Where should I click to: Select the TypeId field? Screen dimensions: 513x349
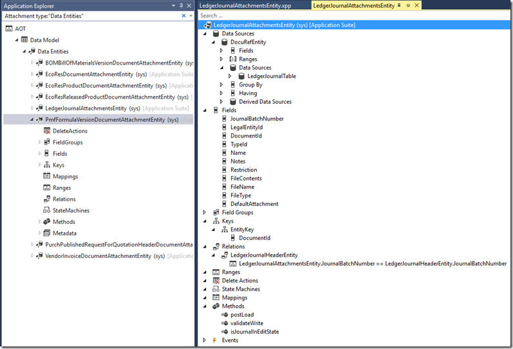tap(239, 145)
